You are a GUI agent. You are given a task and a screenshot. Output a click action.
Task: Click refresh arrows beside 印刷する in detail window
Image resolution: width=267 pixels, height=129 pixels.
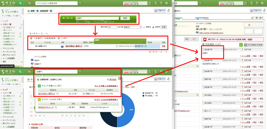point(264,11)
